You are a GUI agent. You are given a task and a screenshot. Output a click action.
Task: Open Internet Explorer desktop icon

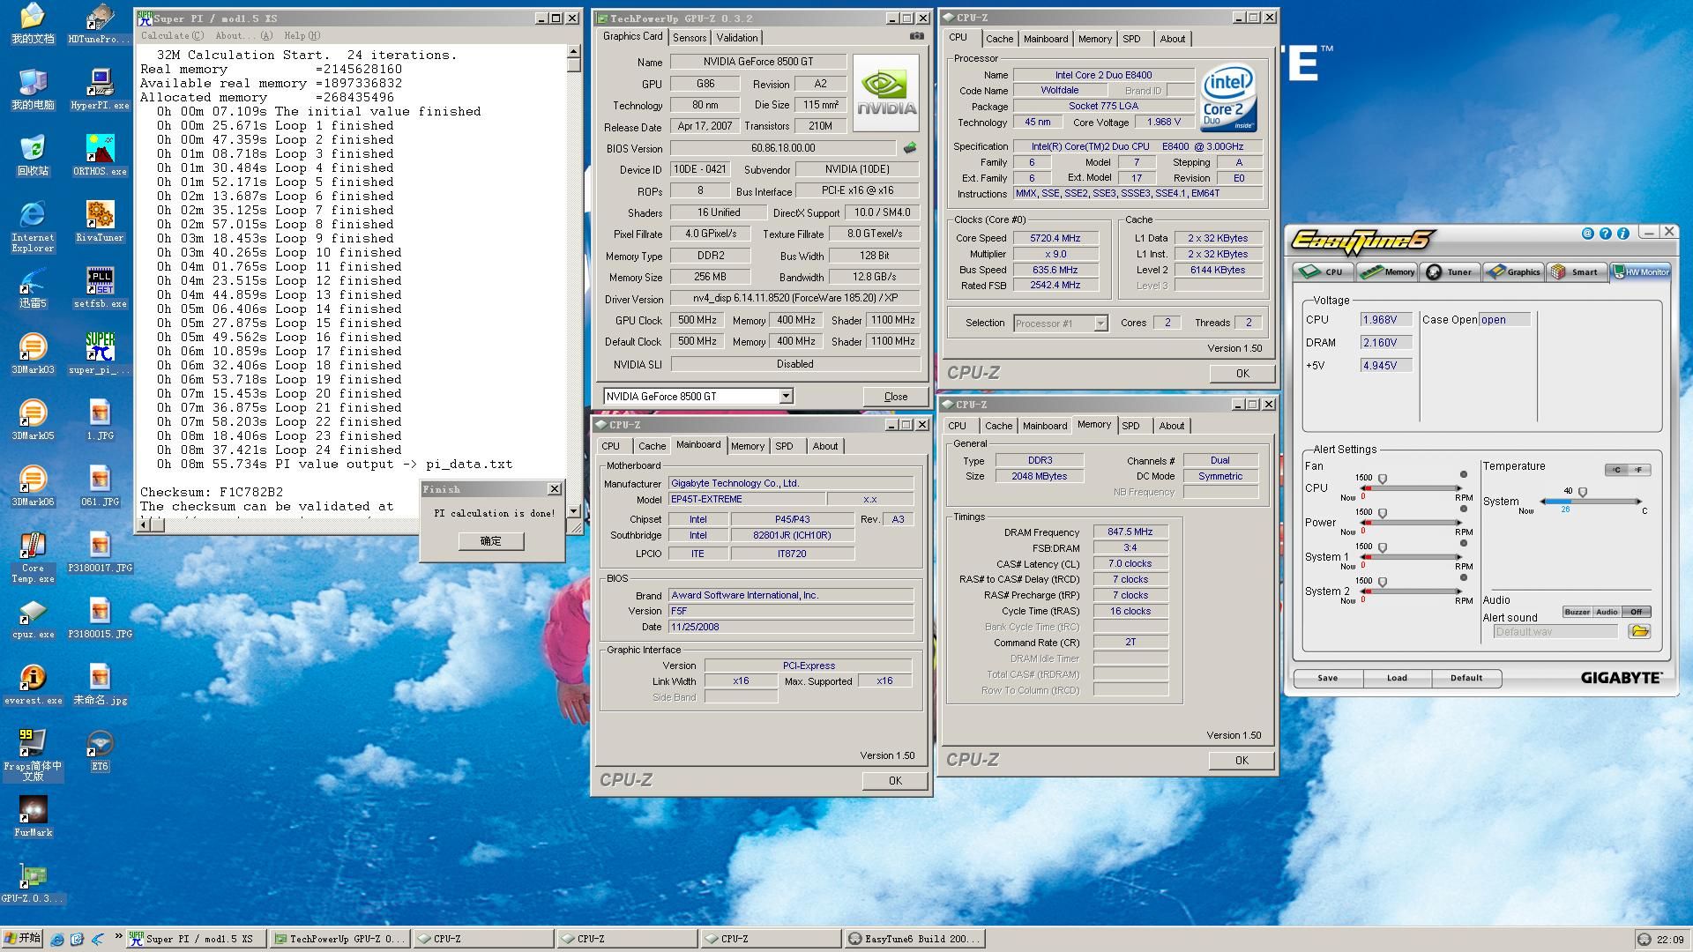click(33, 227)
